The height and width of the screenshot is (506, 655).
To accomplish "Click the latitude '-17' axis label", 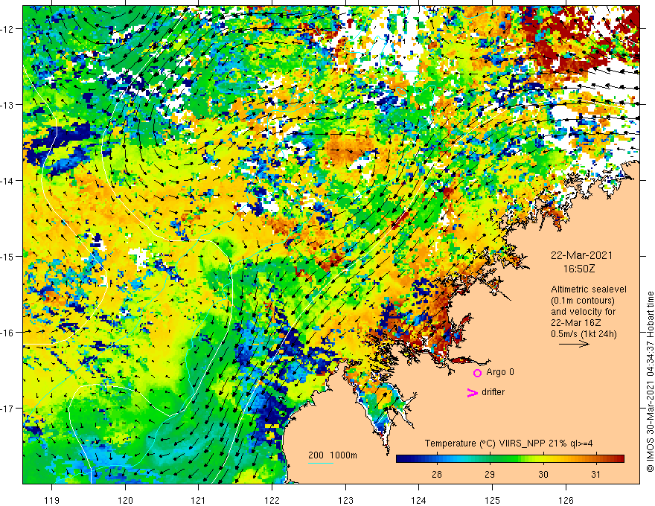I will [x=8, y=408].
